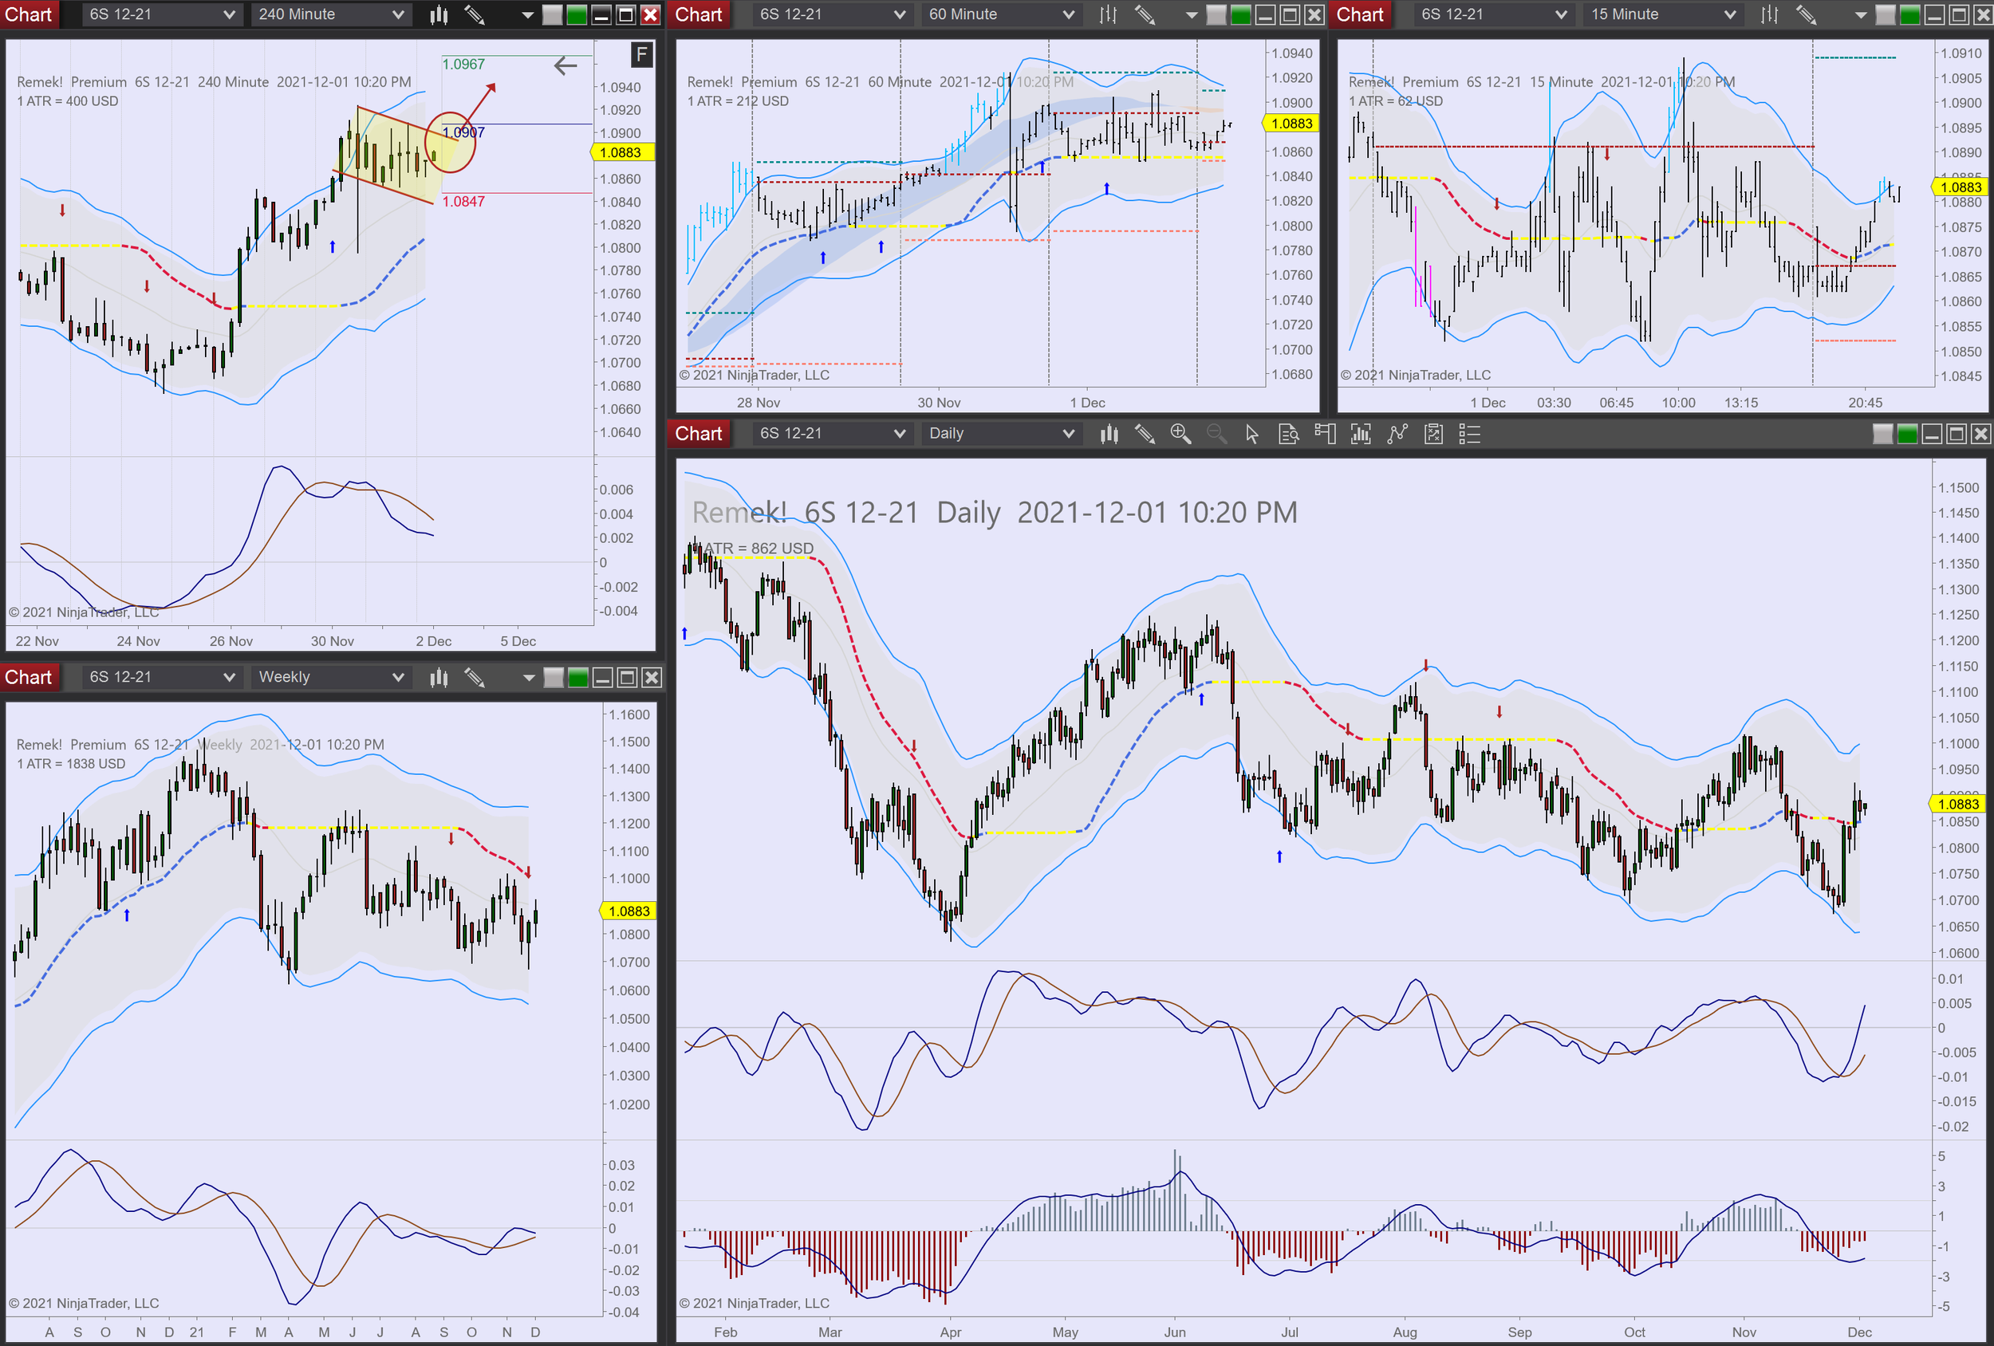This screenshot has height=1346, width=1994.
Task: Click the 1.0883 price marker on Daily chart
Action: pyautogui.click(x=1958, y=804)
